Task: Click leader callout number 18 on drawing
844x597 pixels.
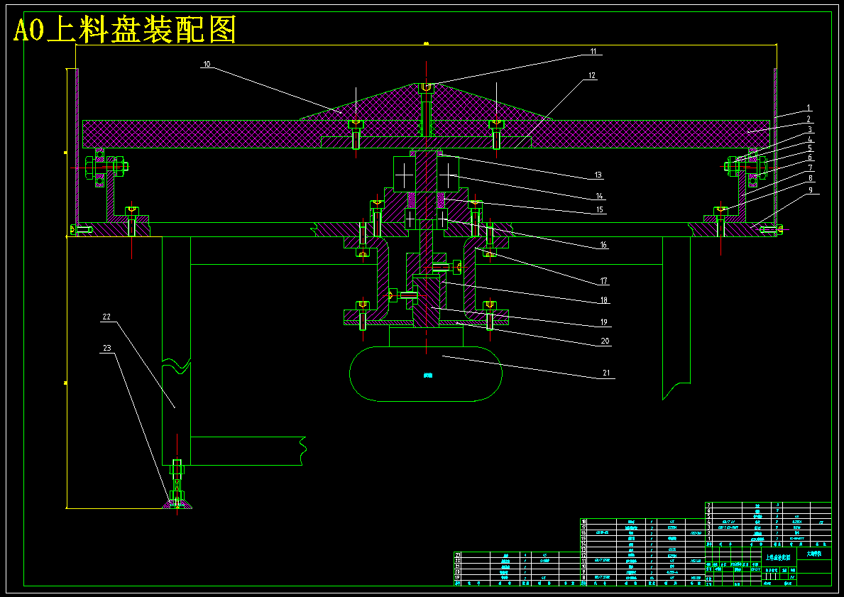Action: [x=604, y=300]
